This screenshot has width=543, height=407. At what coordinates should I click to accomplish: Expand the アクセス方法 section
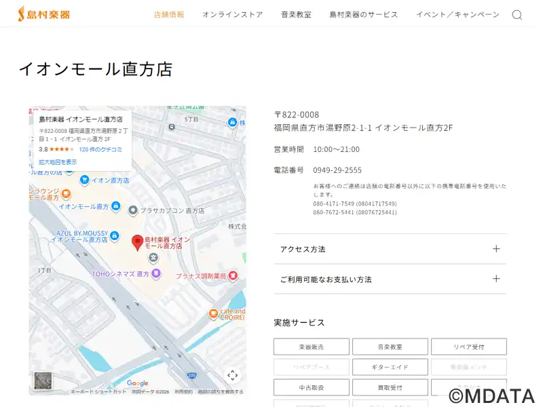coord(390,249)
